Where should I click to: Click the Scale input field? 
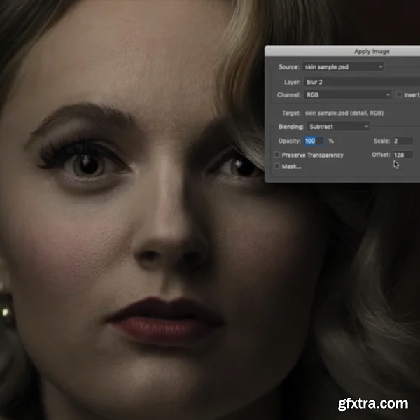(x=402, y=141)
